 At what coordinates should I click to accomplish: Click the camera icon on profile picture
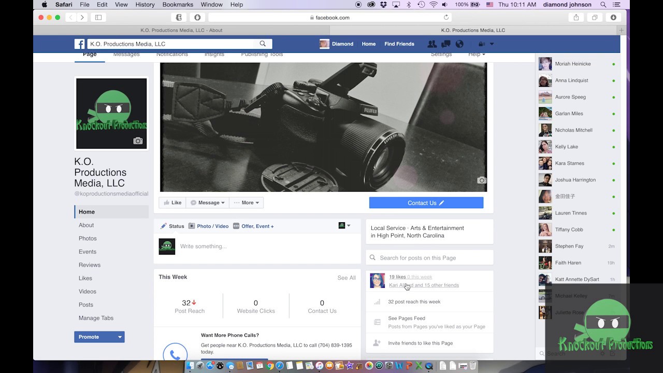[138, 141]
